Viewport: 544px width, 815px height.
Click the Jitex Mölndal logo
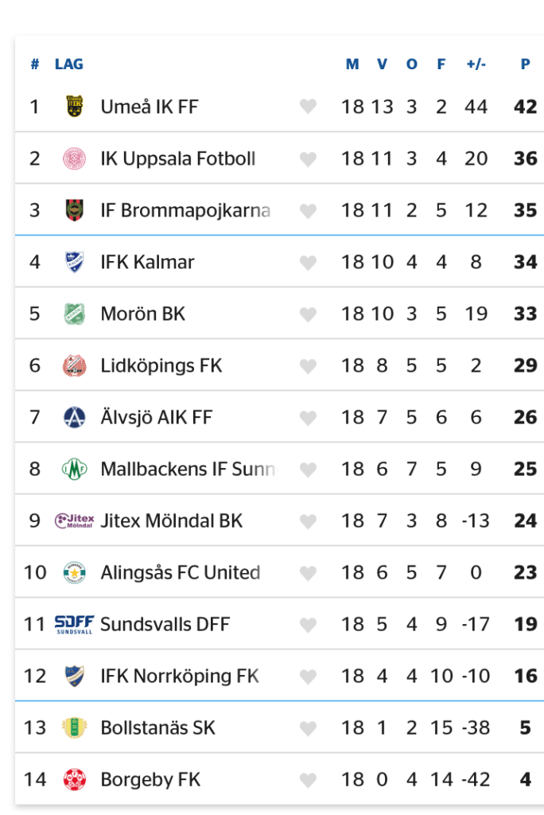click(75, 521)
